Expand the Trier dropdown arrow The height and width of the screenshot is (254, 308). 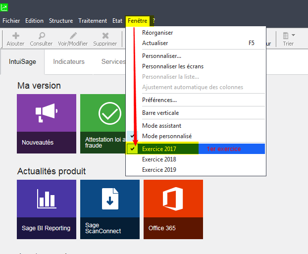[294, 35]
